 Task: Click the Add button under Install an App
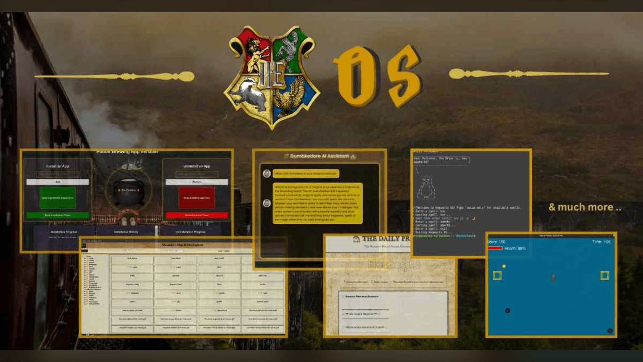[58, 182]
